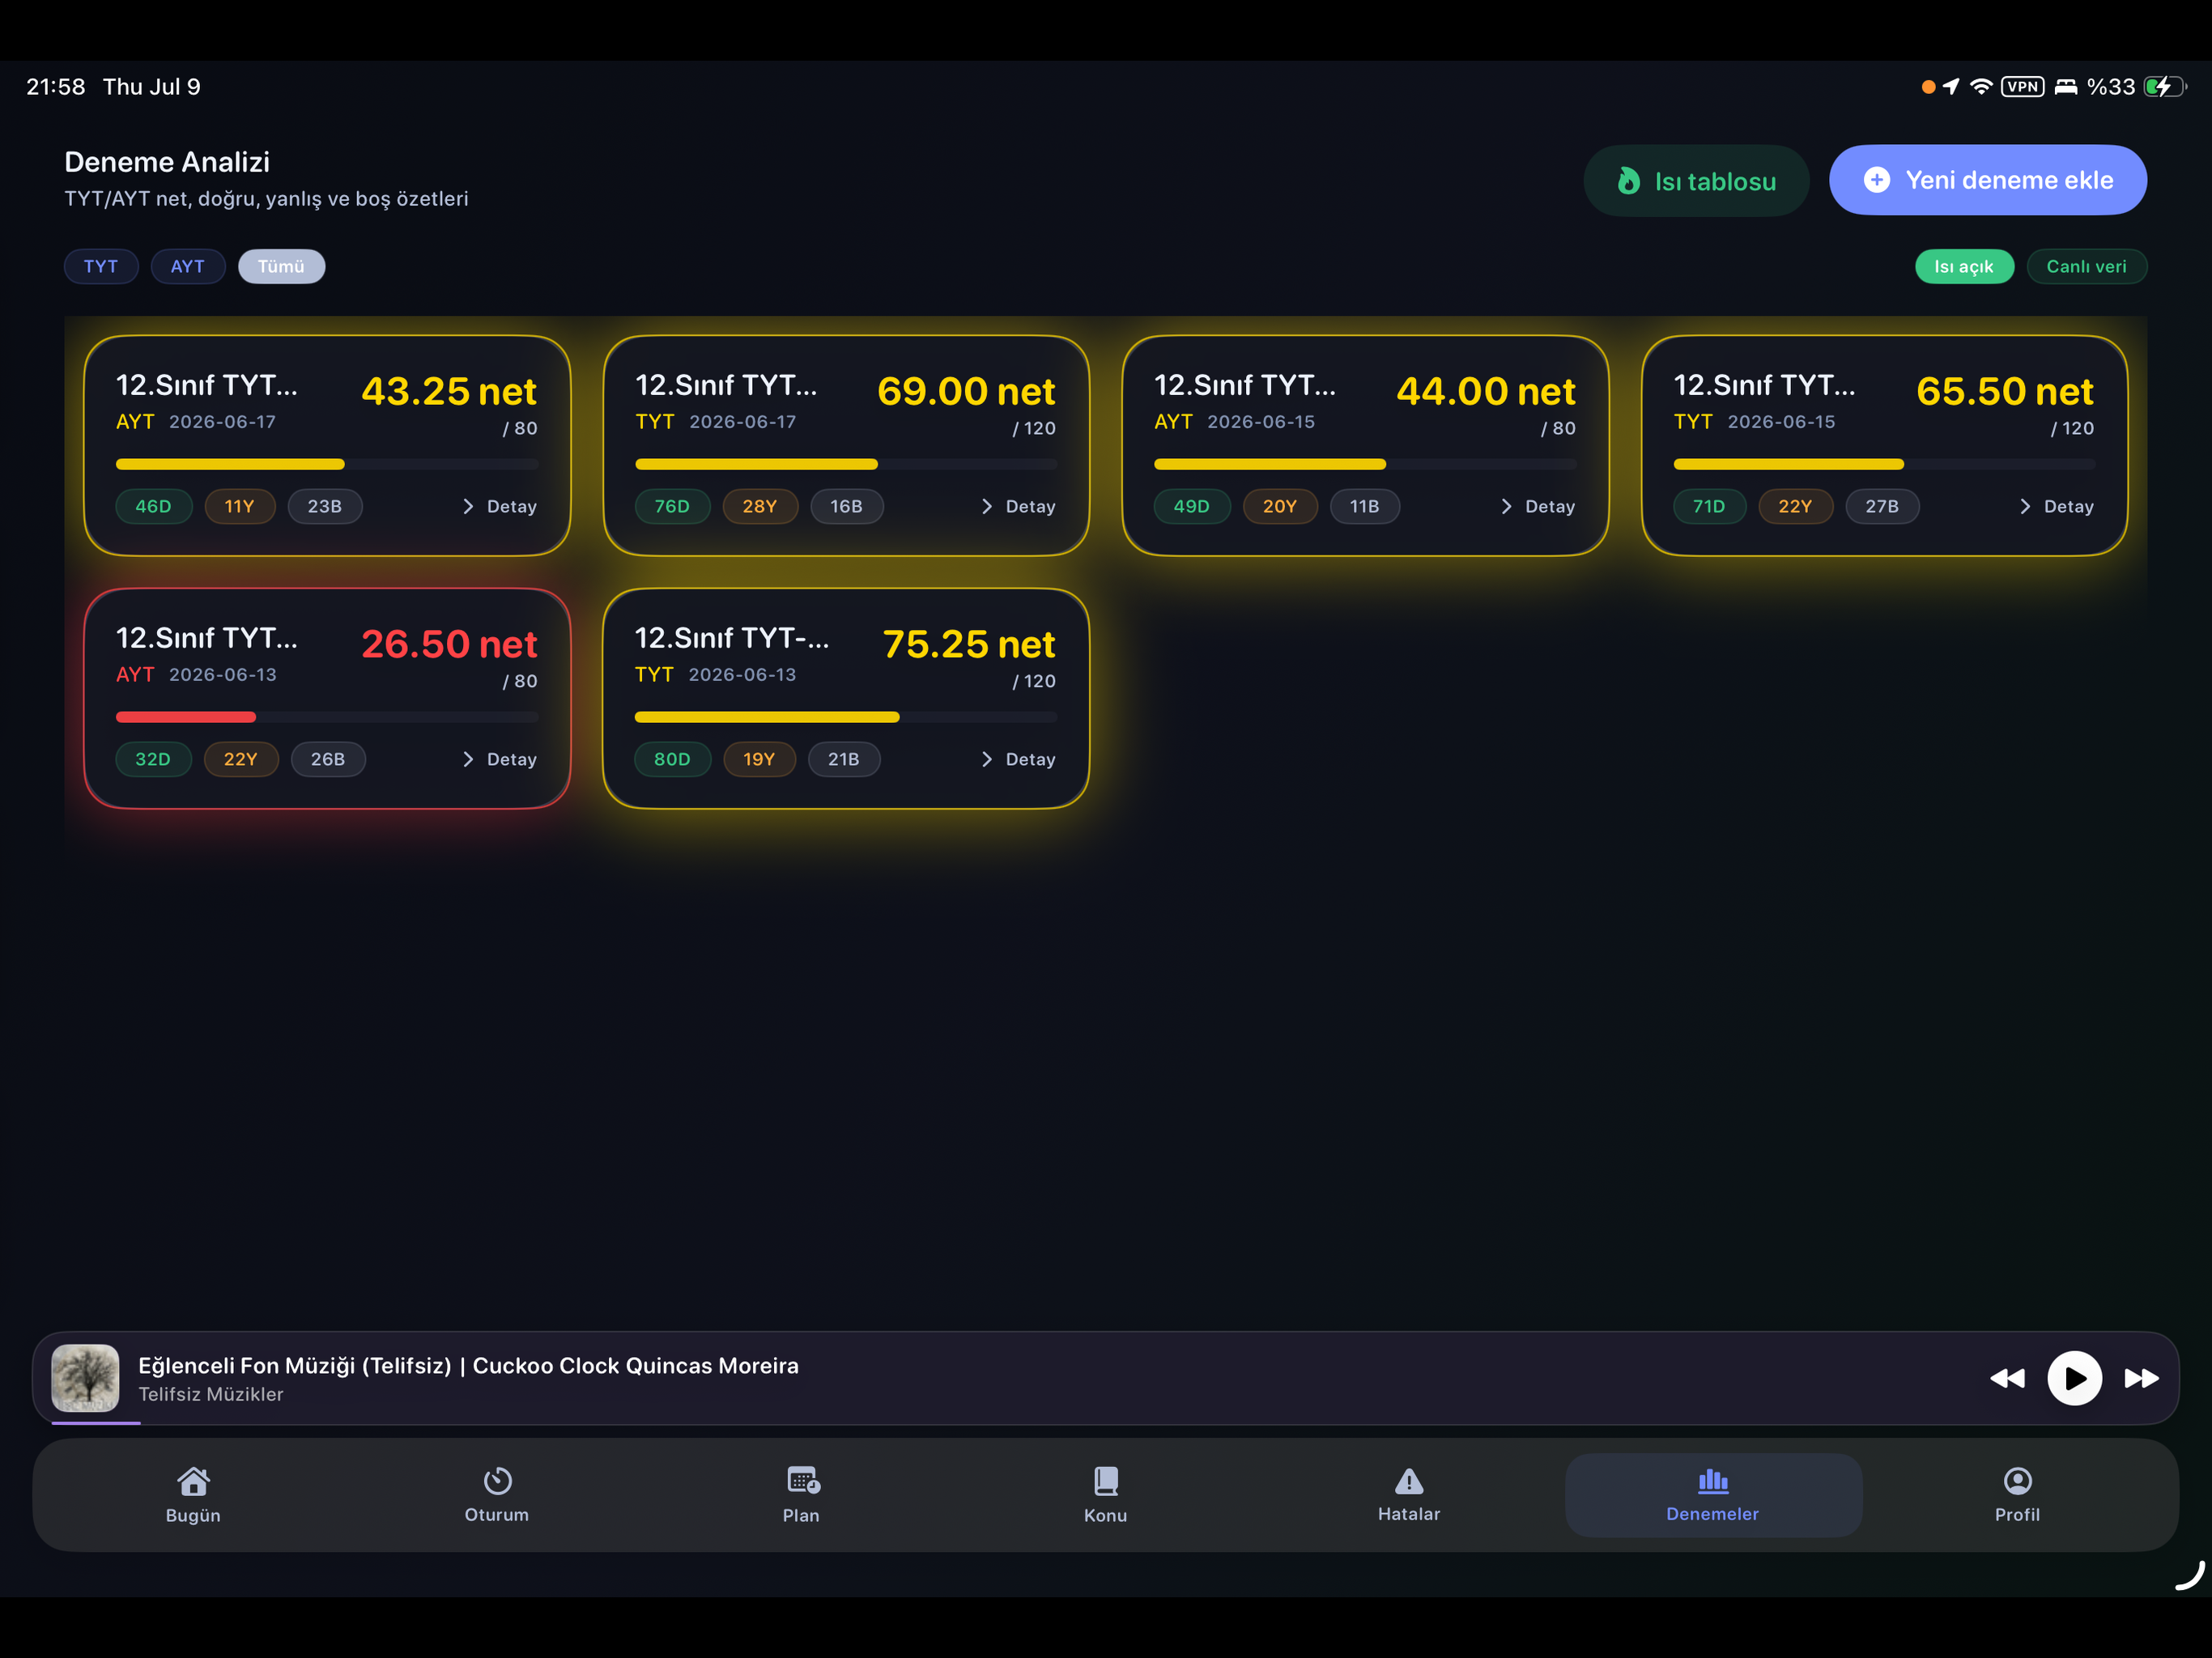Open the Profil person icon
2212x1658 pixels.
[2017, 1480]
